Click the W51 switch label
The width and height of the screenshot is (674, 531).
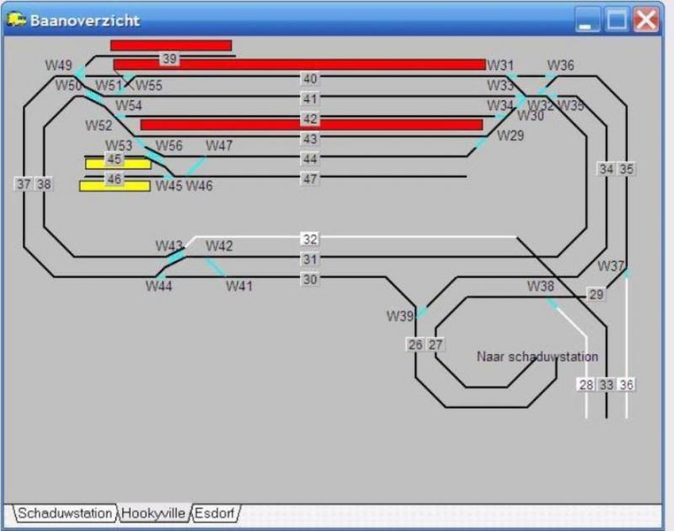pyautogui.click(x=109, y=85)
